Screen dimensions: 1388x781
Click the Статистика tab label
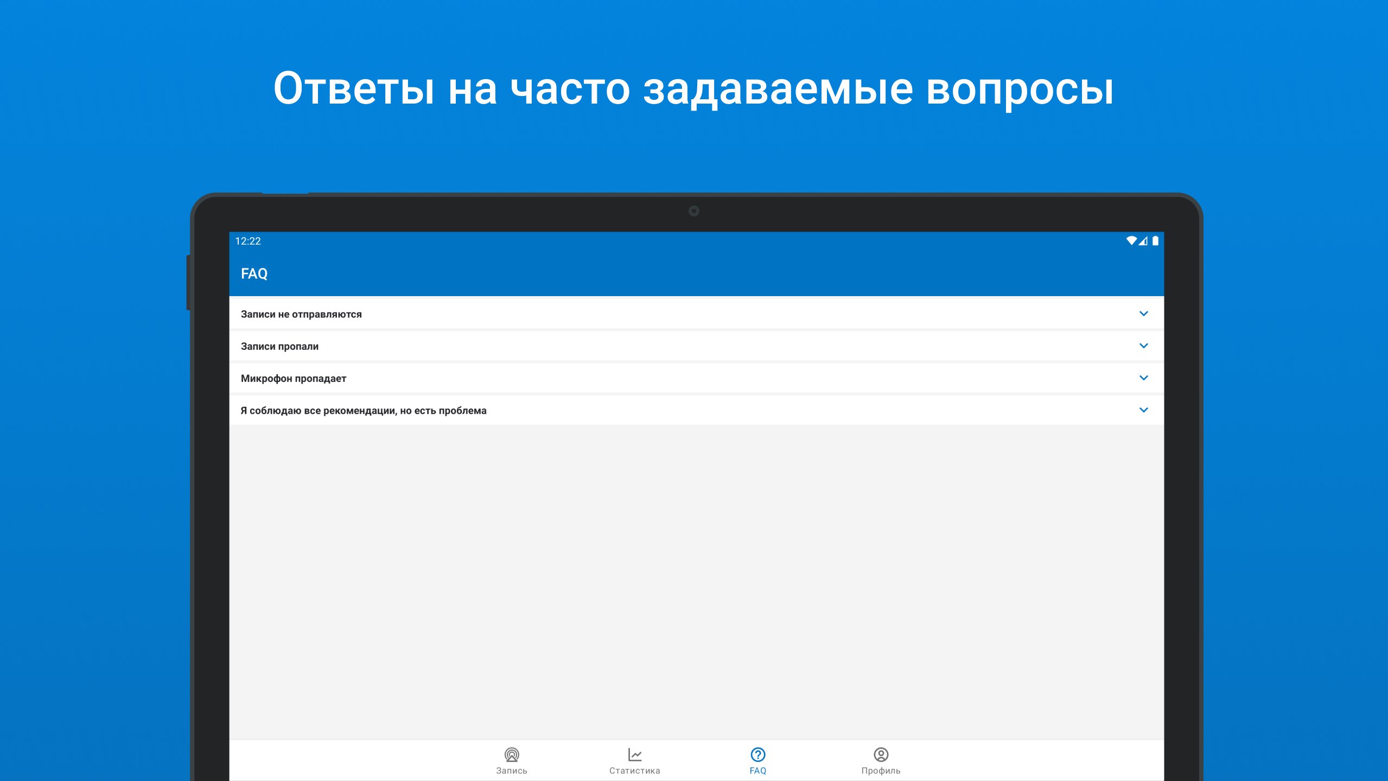tap(634, 771)
